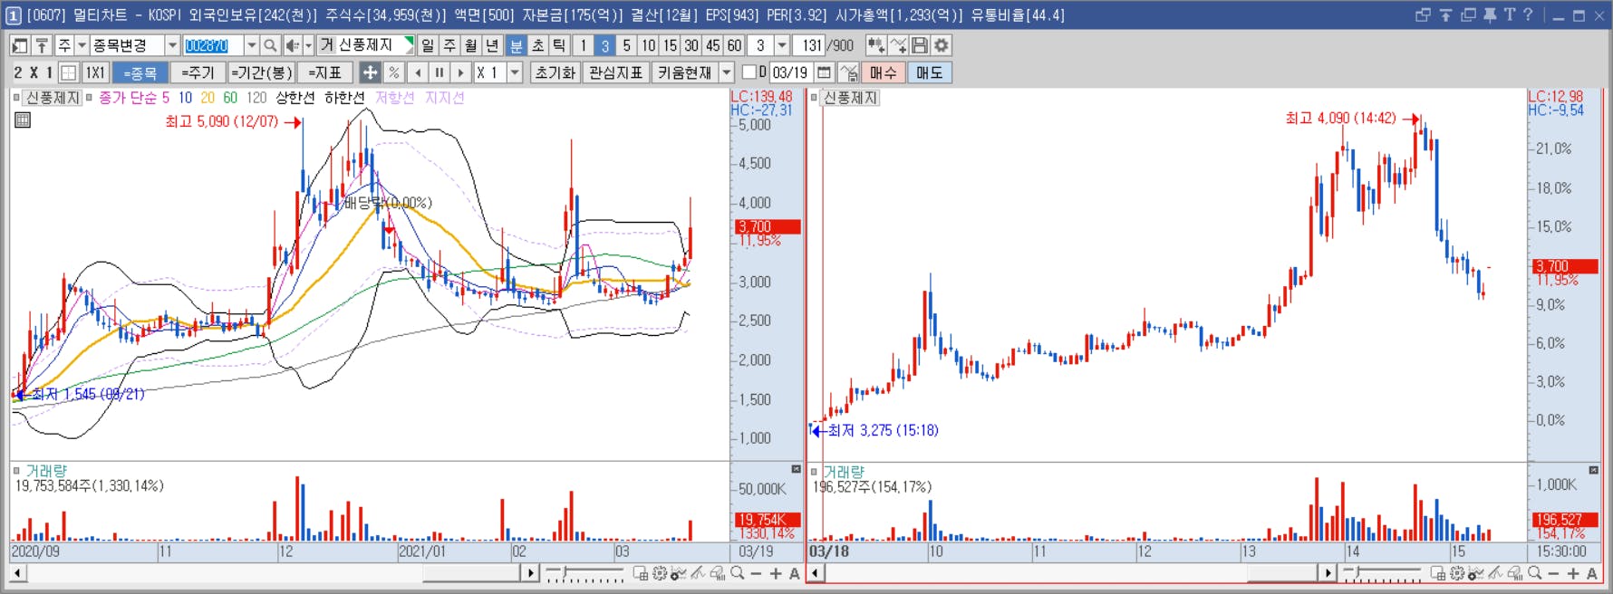
Task: Click the panel layout toggle icon
Action: 20,45
